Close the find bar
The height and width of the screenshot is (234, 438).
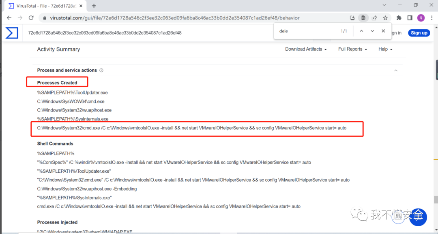383,31
